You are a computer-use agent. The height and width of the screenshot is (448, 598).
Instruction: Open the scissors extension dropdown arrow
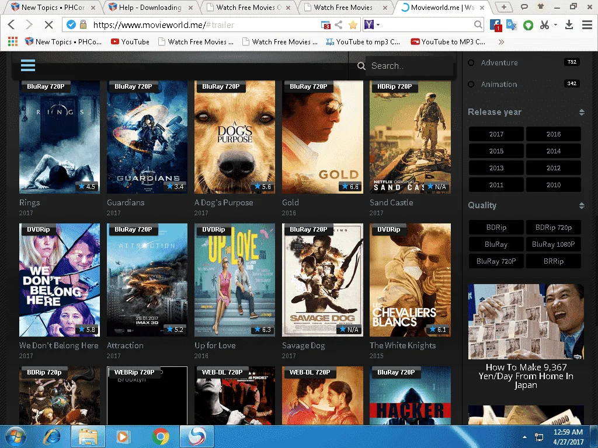pos(556,25)
